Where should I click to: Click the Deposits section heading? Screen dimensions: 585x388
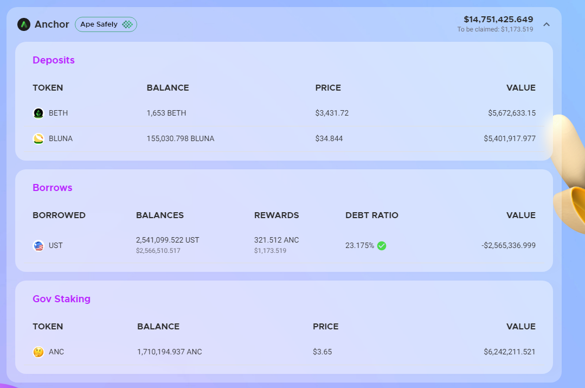click(54, 60)
